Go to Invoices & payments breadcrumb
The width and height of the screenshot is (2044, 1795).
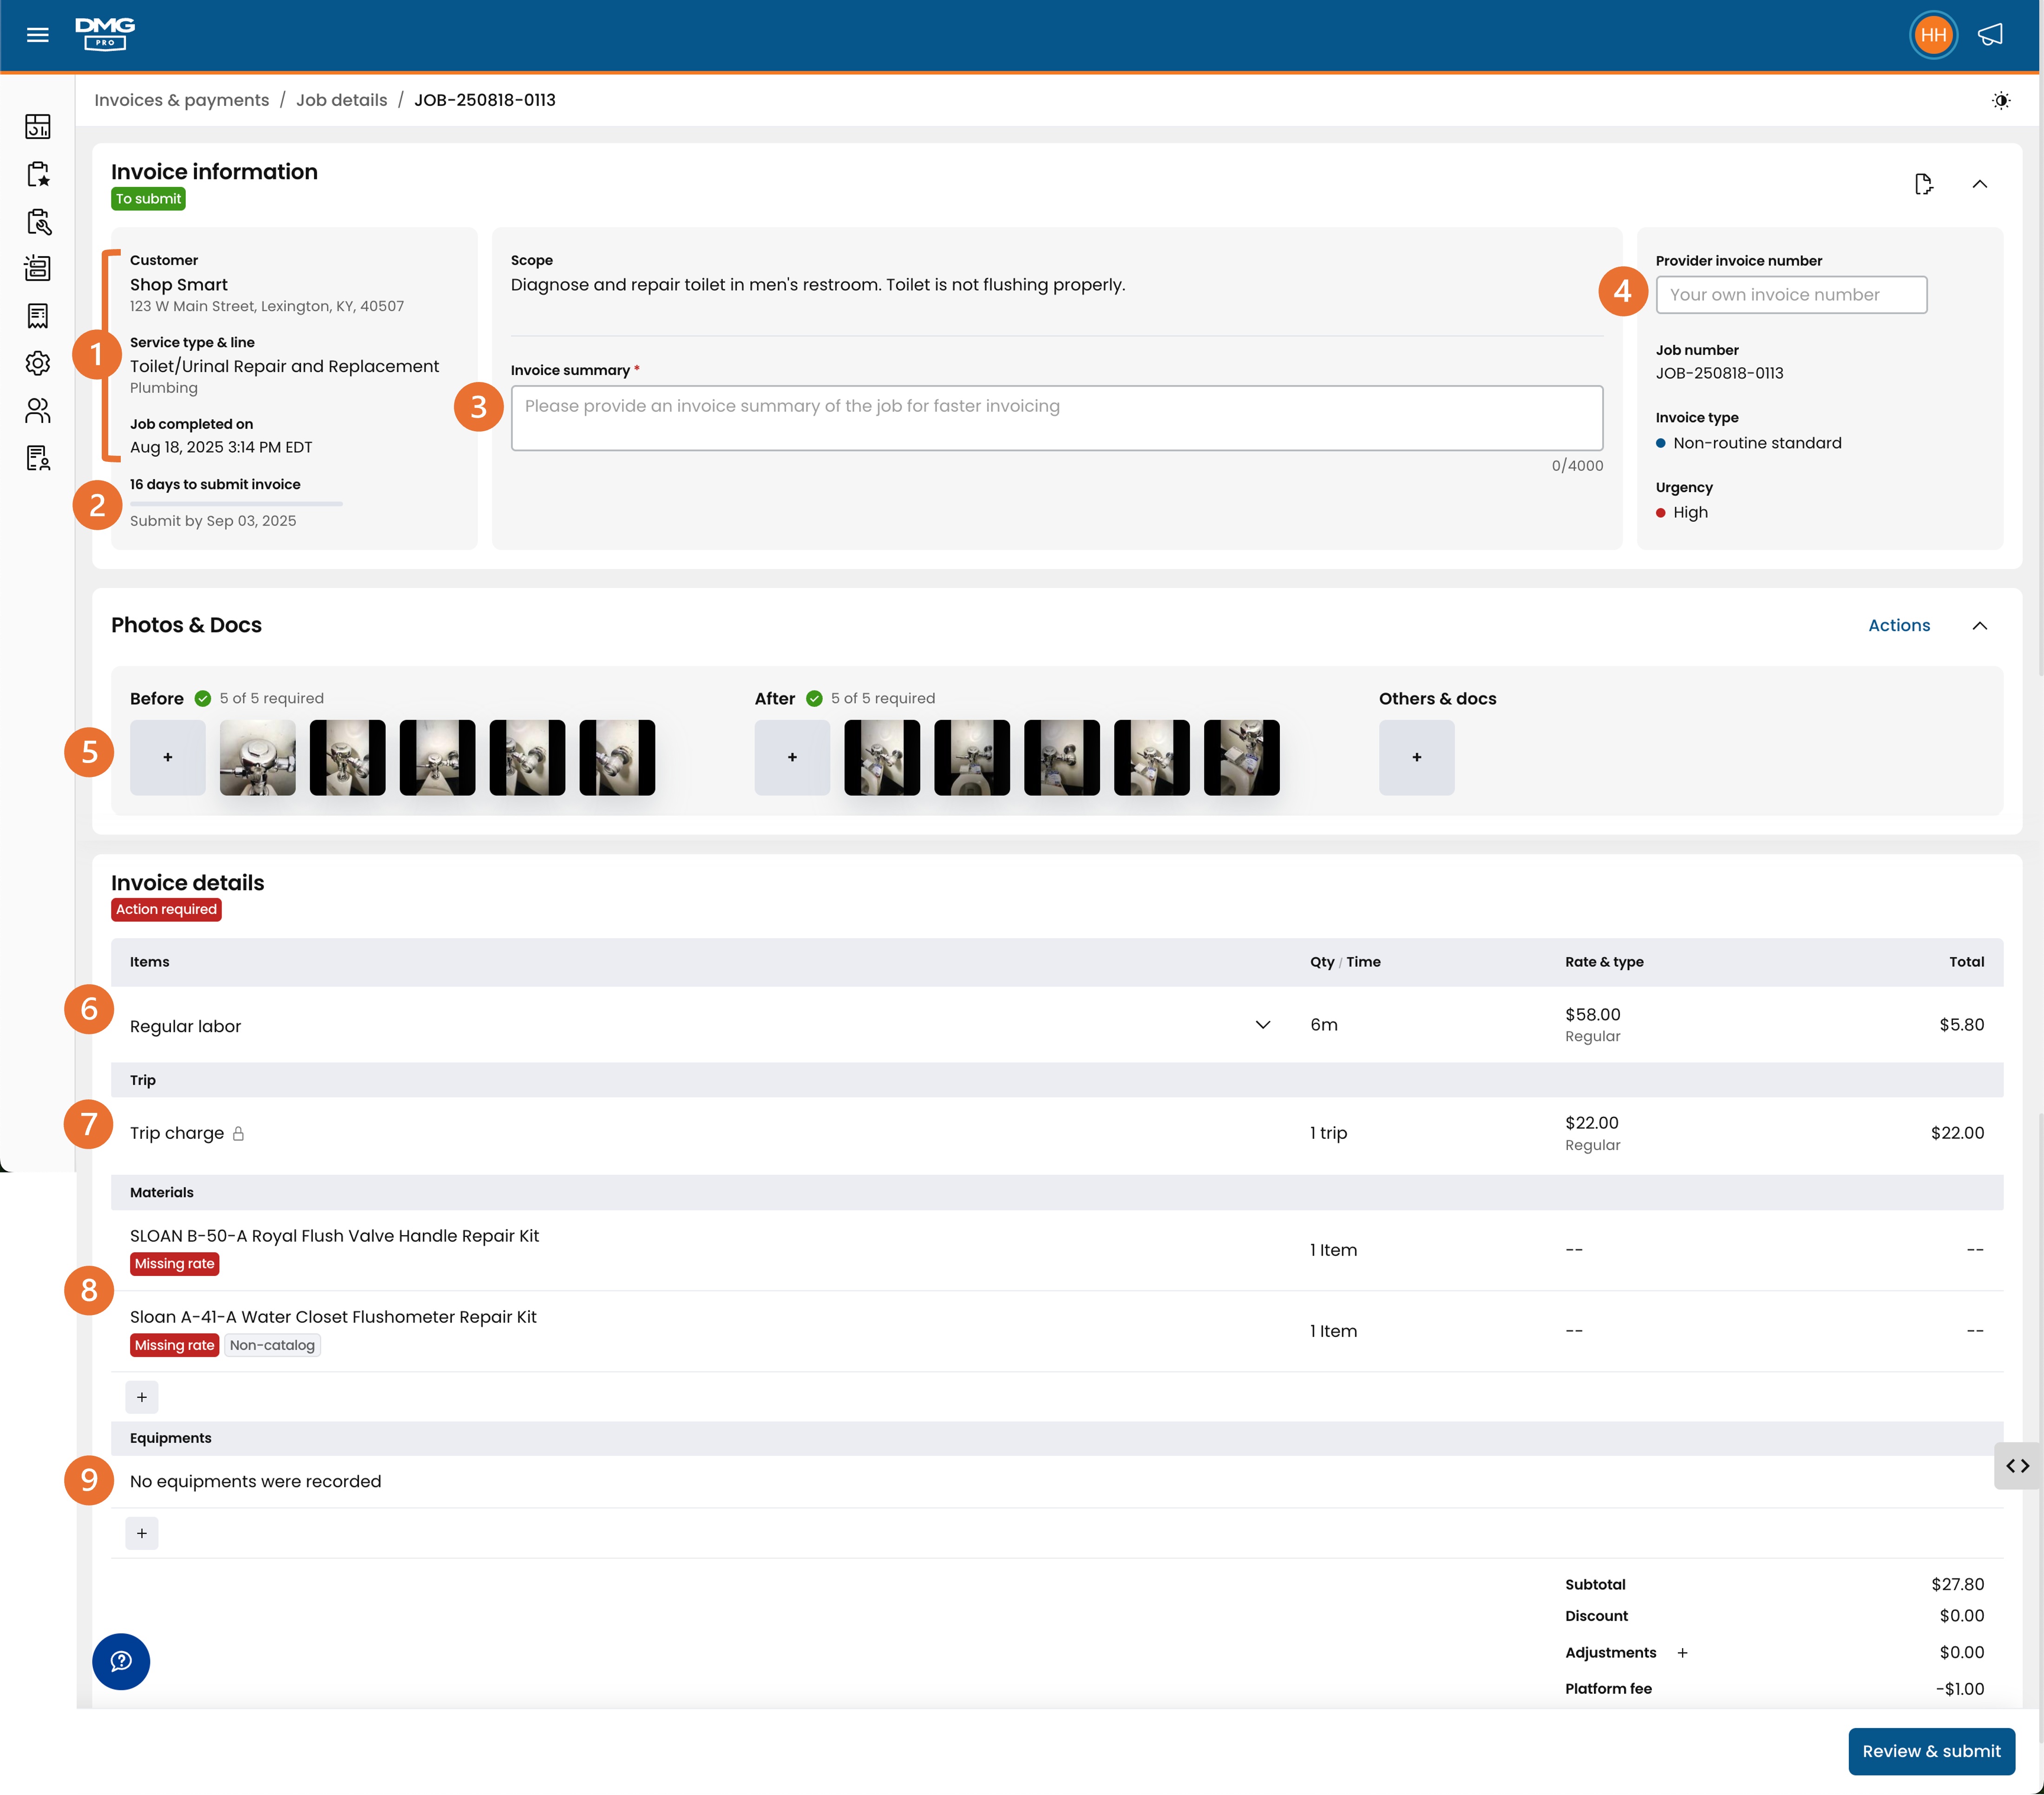point(182,100)
